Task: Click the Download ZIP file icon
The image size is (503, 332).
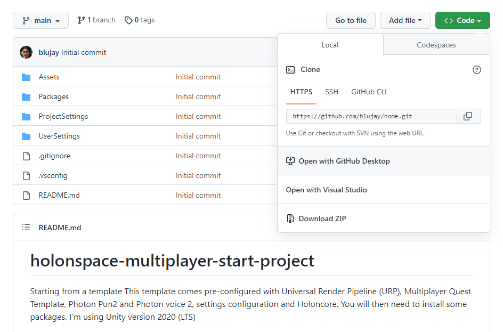Action: pyautogui.click(x=290, y=218)
